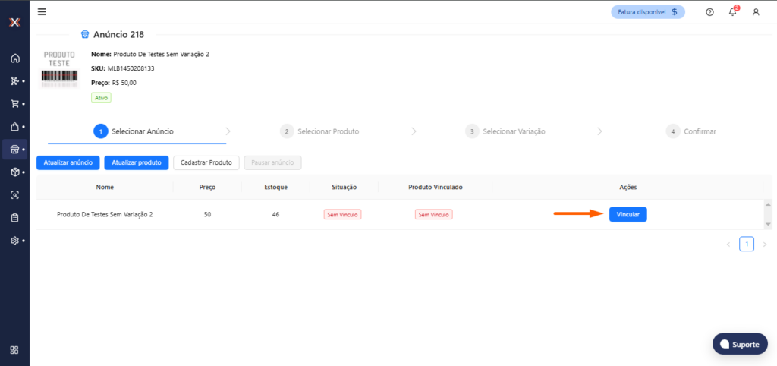Screen dimensions: 777x366
Task: Open the shopping bag sidebar section
Action: pyautogui.click(x=14, y=126)
